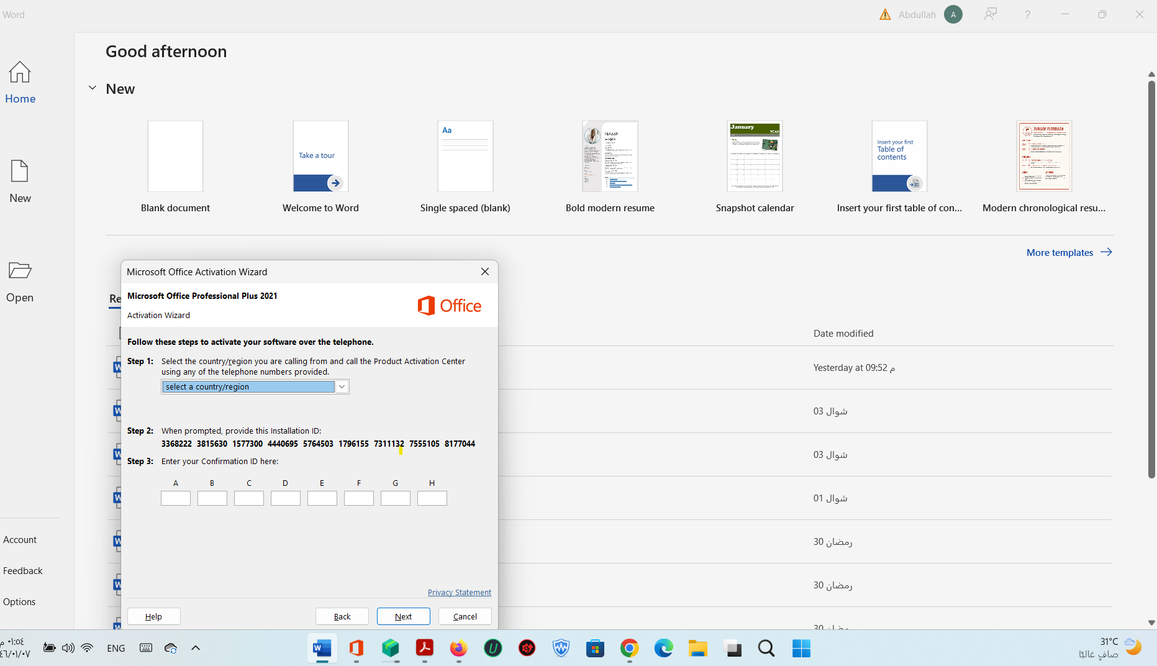Open the select a country/region dropdown
Viewport: 1157px width, 666px height.
(x=255, y=386)
